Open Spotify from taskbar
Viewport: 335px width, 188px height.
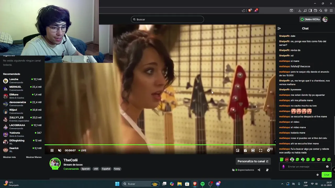(x=203, y=184)
